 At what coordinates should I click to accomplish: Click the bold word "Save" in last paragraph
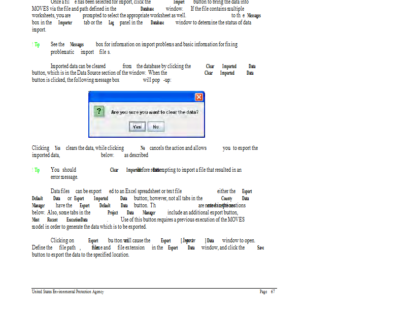point(260,248)
